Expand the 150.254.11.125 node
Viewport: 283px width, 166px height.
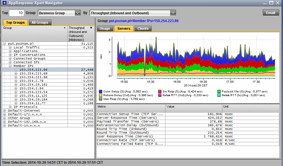pos(16,96)
